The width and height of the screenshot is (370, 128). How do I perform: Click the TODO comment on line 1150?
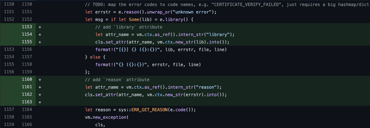tap(227, 4)
